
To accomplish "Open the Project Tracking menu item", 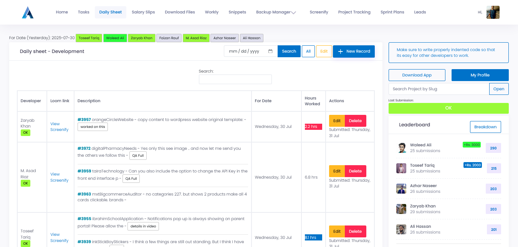I will pyautogui.click(x=354, y=12).
